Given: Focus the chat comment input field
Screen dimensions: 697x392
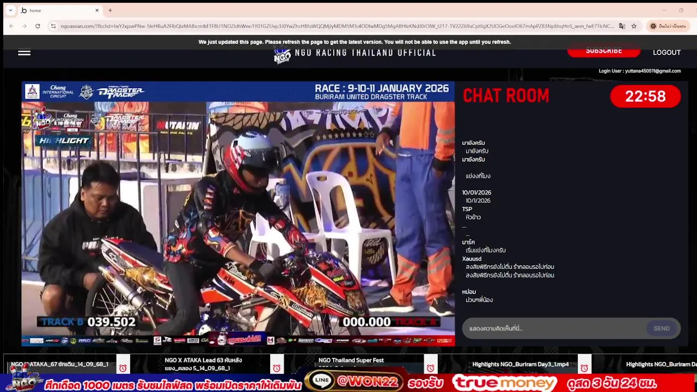Looking at the screenshot, I should click(554, 328).
